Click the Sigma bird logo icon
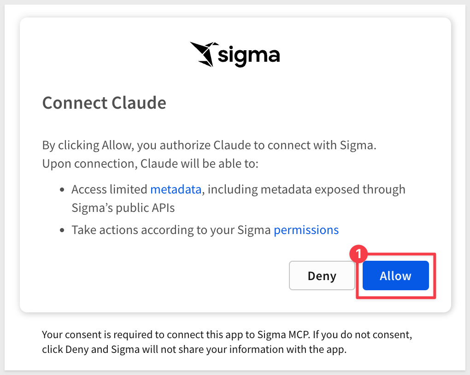 point(204,54)
